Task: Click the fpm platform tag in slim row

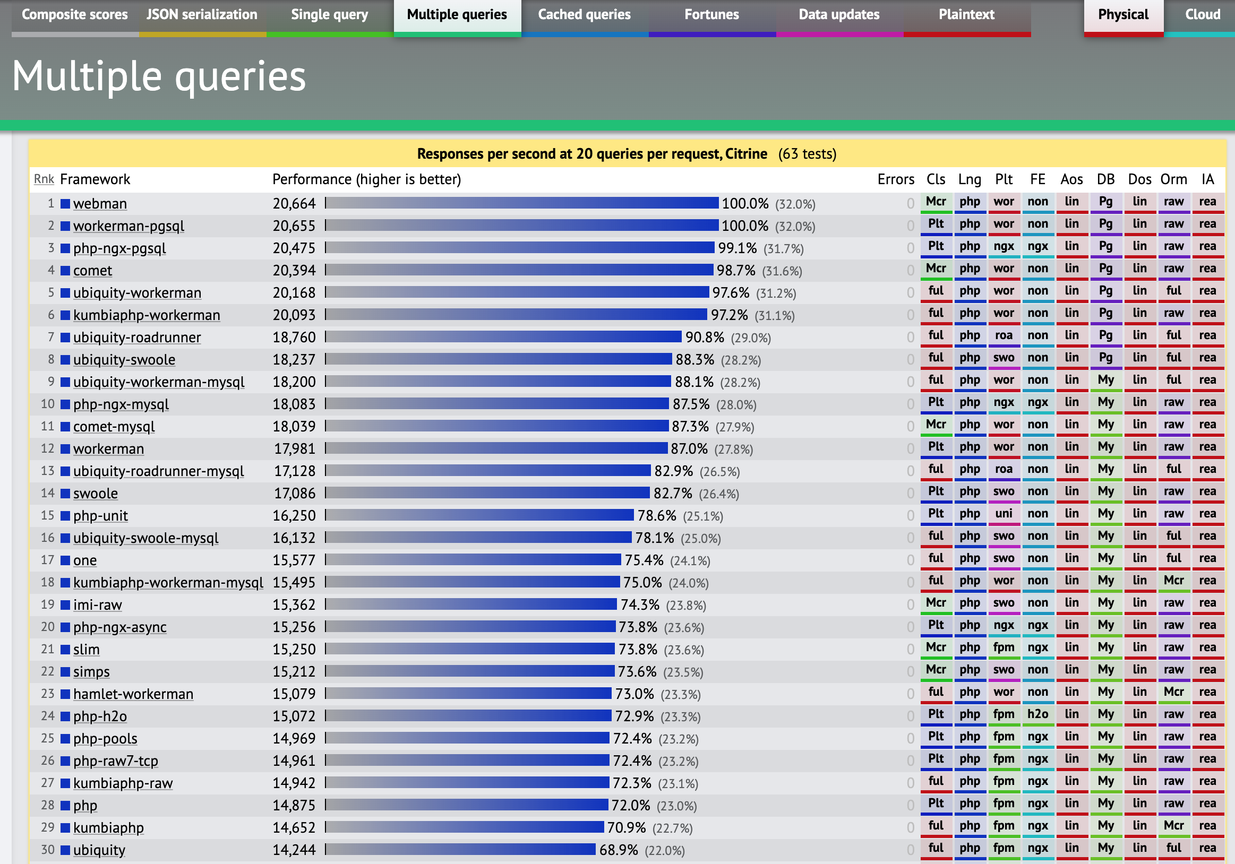Action: (x=1004, y=649)
